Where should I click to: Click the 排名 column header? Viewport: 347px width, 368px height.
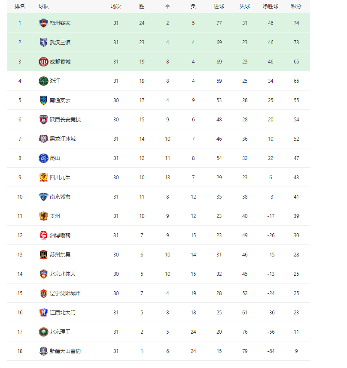click(x=20, y=6)
